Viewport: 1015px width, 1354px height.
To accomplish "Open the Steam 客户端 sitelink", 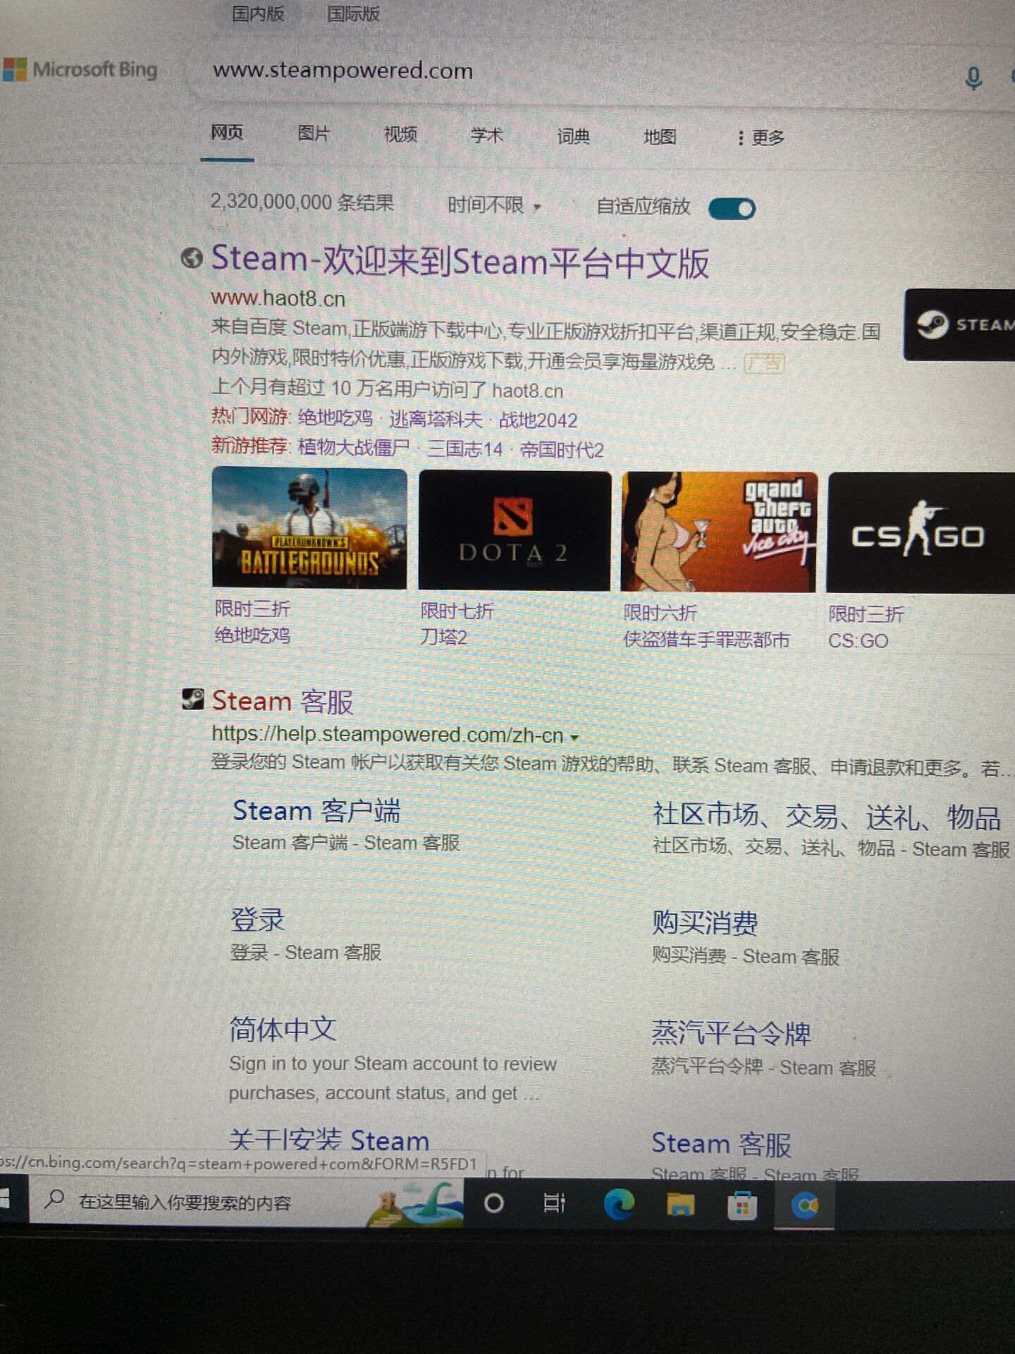I will click(316, 811).
